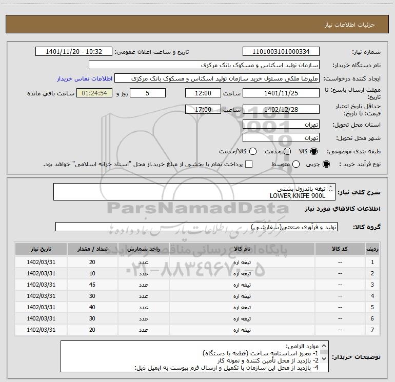This screenshot has width=395, height=382.
Task: Click the تعداد / مقدار column header
Action: point(92,249)
